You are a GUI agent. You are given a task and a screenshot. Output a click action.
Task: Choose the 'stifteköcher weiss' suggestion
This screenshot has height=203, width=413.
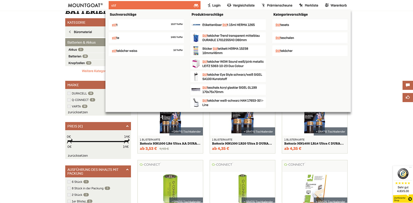click(146, 51)
